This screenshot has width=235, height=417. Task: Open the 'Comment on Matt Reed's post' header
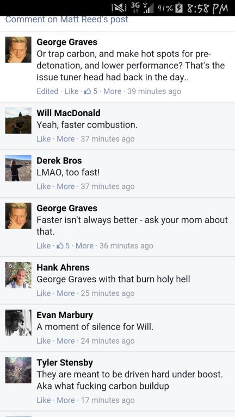(66, 20)
